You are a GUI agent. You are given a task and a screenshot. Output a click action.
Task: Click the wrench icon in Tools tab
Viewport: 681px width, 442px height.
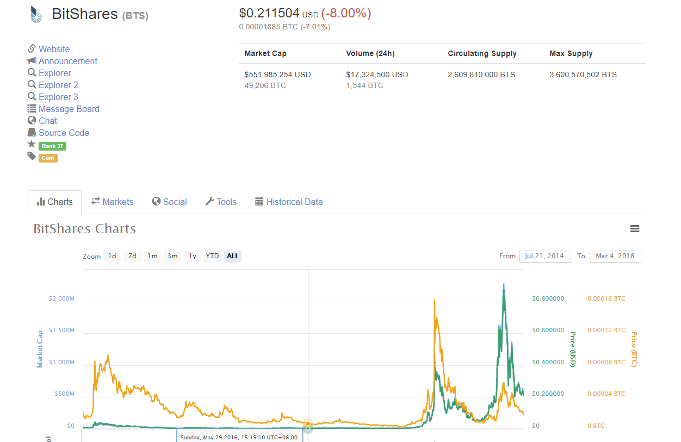(x=209, y=201)
